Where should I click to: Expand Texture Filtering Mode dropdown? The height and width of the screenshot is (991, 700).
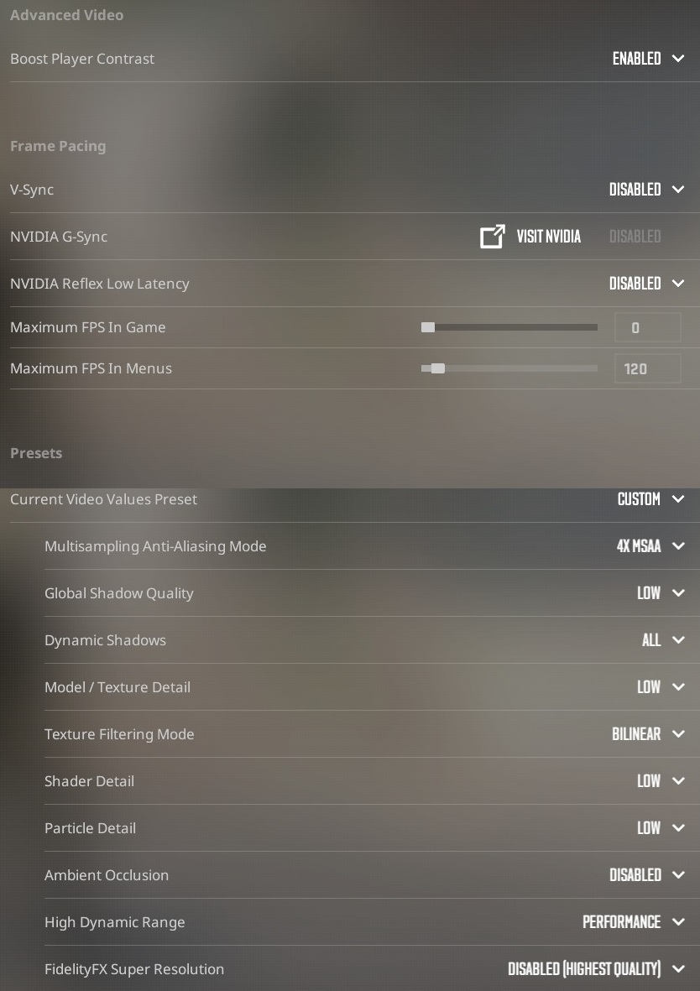click(x=648, y=734)
